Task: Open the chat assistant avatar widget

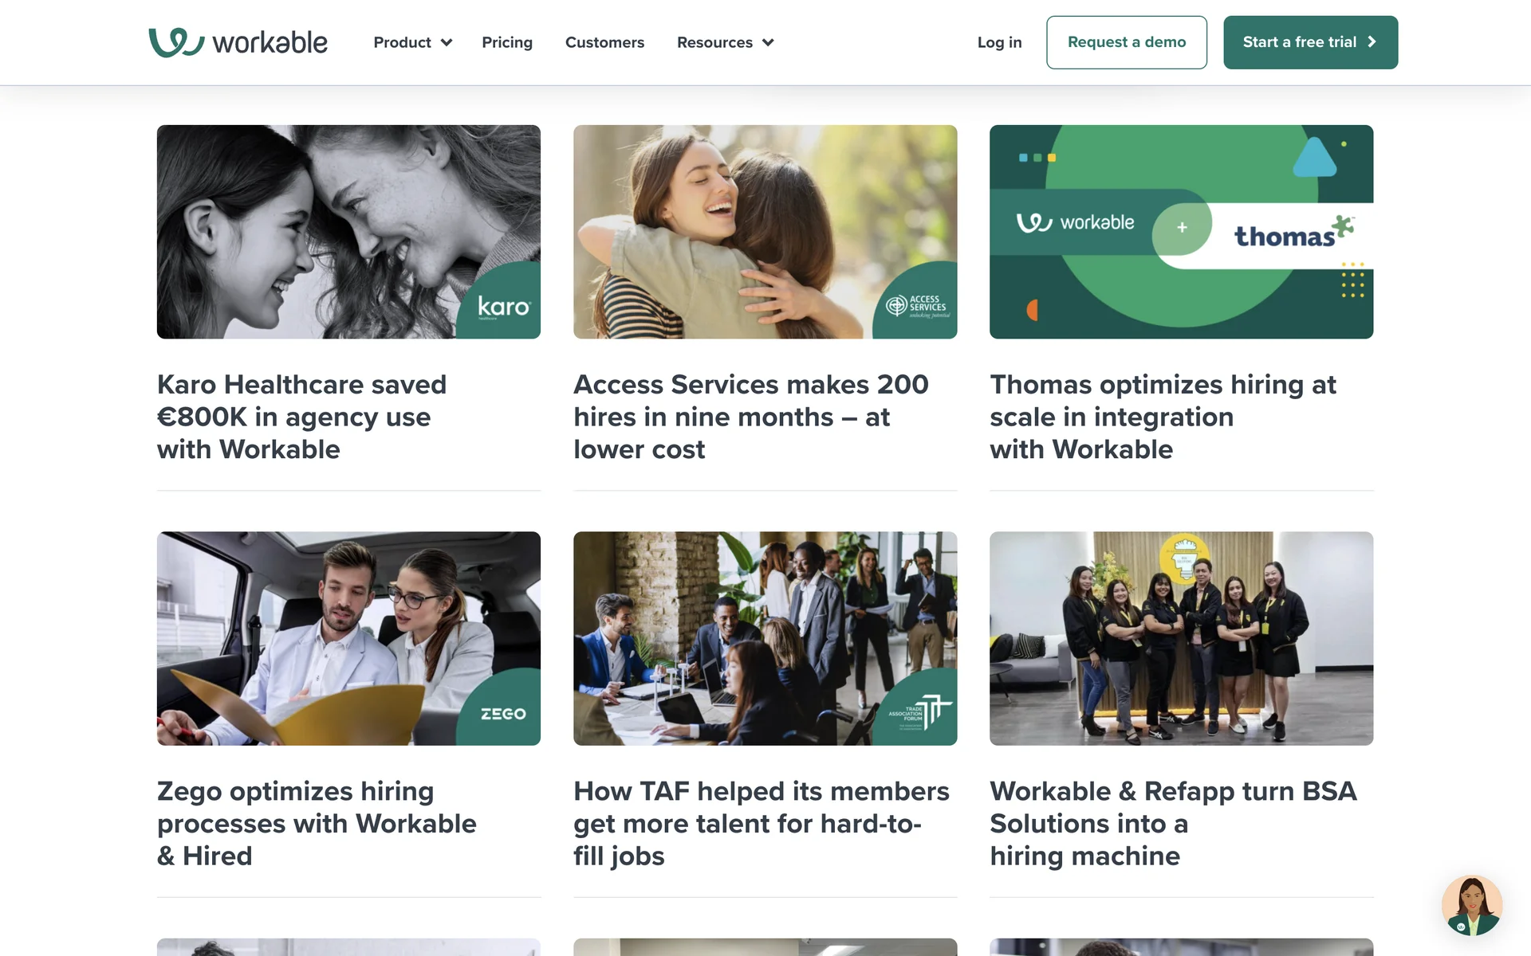Action: (1471, 905)
